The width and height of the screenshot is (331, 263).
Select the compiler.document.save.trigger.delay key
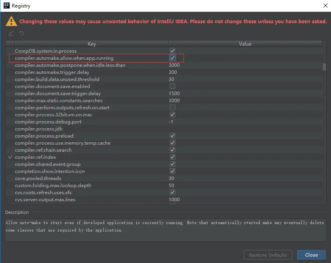(x=58, y=94)
